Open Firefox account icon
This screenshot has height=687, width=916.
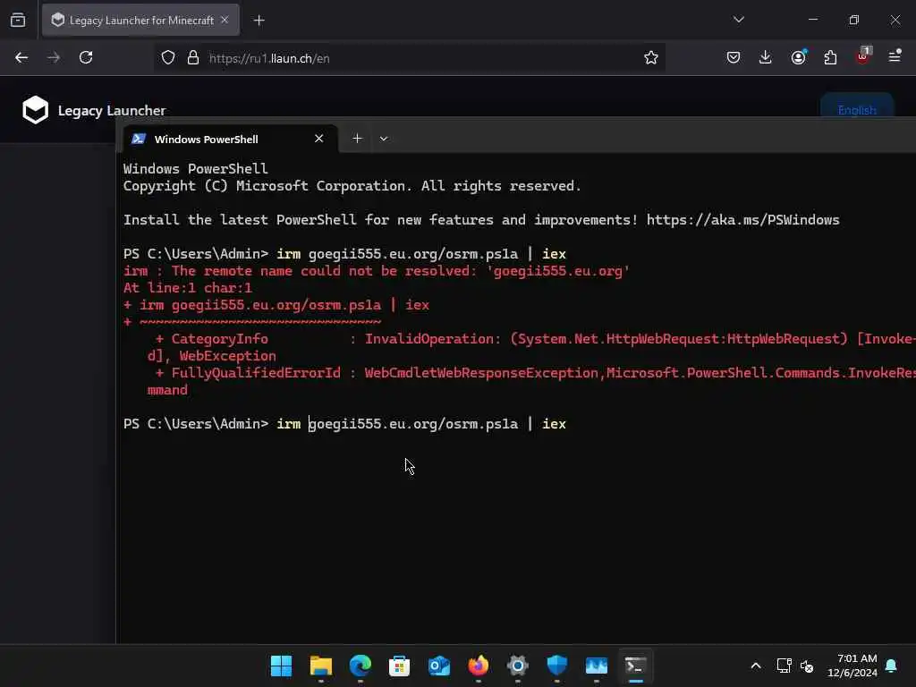(x=798, y=57)
